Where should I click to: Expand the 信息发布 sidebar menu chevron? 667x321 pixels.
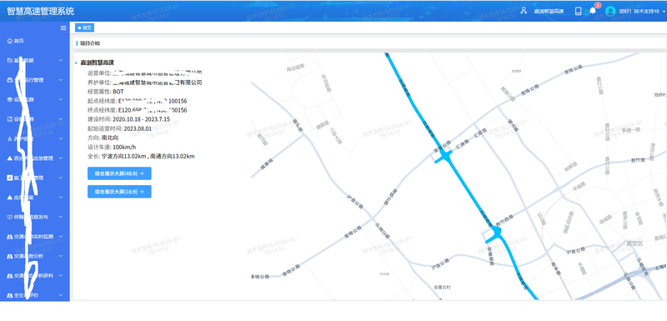(61, 217)
